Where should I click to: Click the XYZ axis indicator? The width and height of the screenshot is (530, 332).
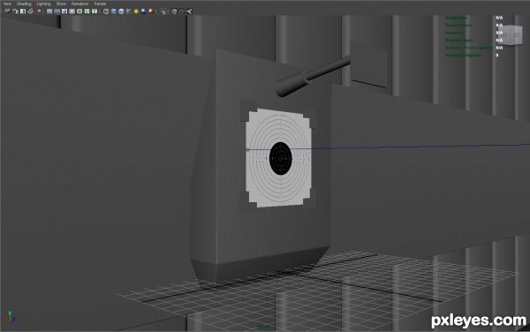[x=10, y=317]
